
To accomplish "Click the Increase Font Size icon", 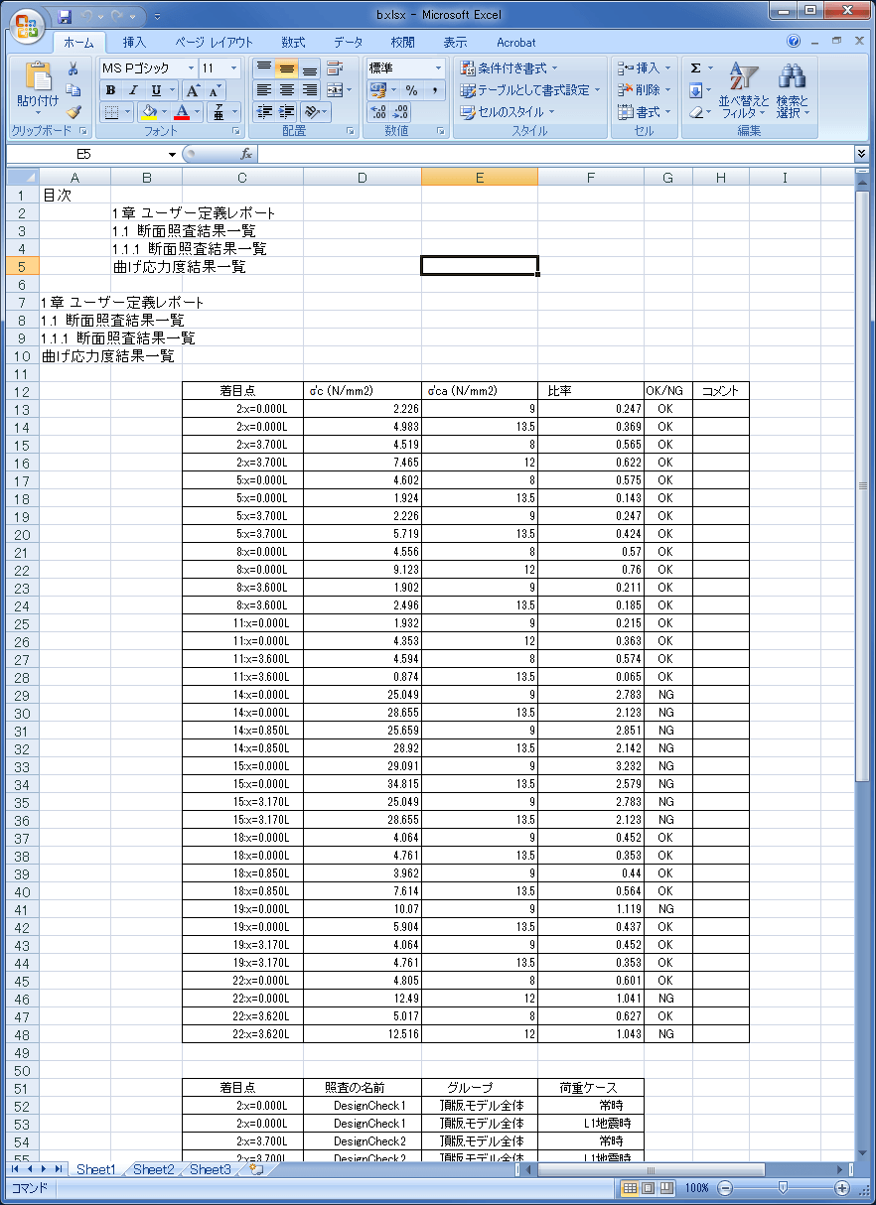I will point(193,90).
